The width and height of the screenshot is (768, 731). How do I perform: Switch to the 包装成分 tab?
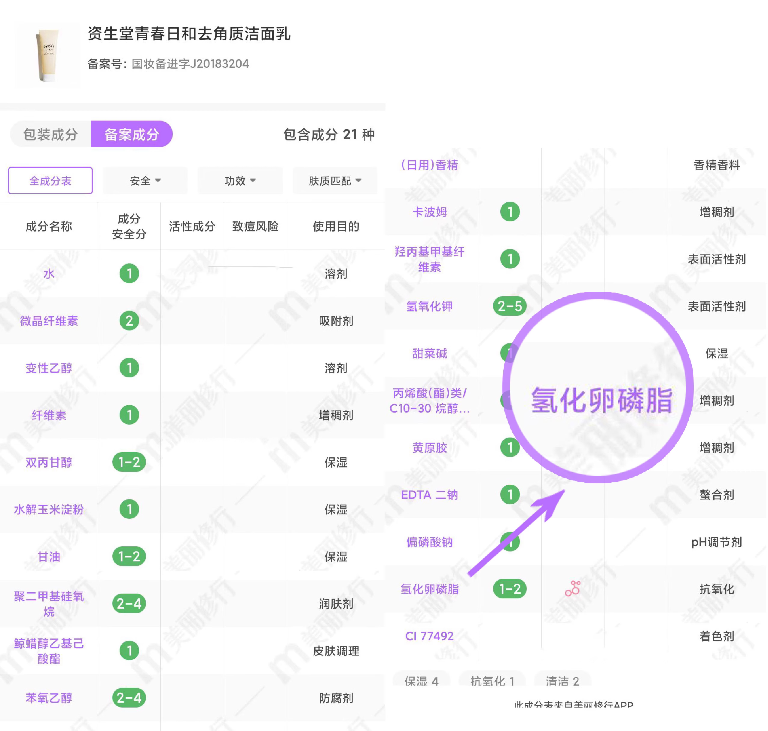coord(50,134)
